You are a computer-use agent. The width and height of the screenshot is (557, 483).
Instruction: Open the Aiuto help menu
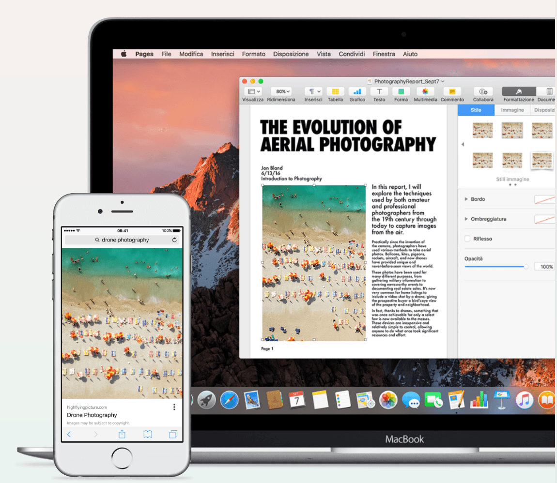tap(410, 54)
